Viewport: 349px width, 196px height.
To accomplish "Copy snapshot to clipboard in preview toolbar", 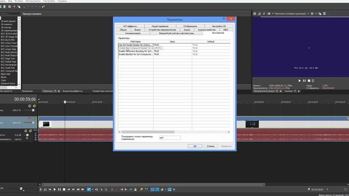I will 320,14.
